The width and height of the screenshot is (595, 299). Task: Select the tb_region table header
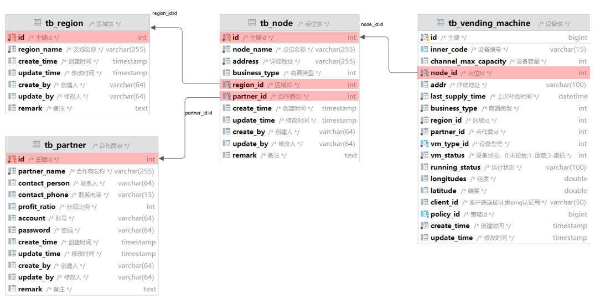64,23
